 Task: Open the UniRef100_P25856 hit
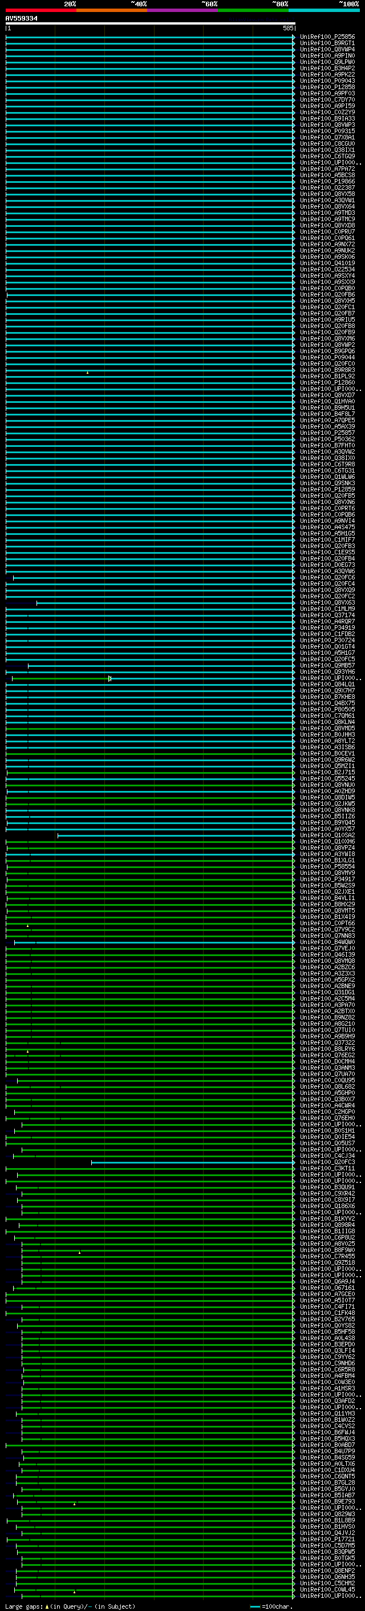pyautogui.click(x=327, y=38)
